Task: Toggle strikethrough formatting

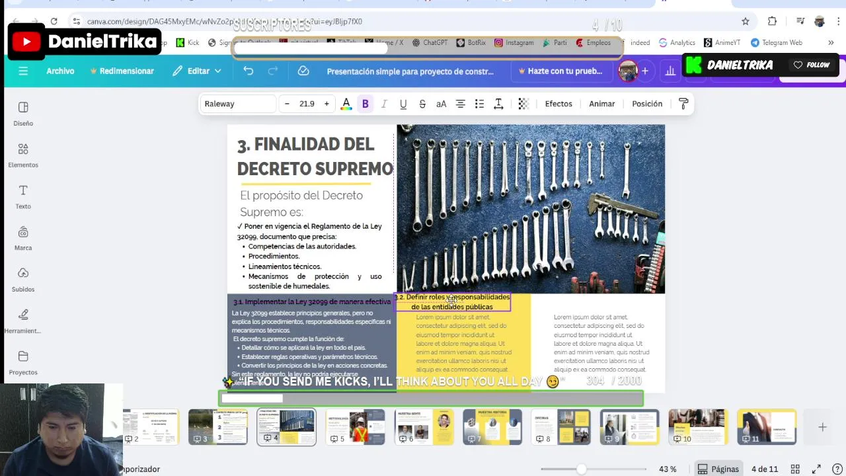Action: [422, 104]
